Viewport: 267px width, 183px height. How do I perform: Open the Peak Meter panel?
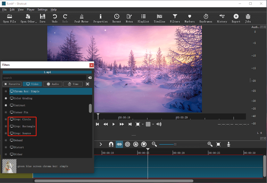[81, 18]
